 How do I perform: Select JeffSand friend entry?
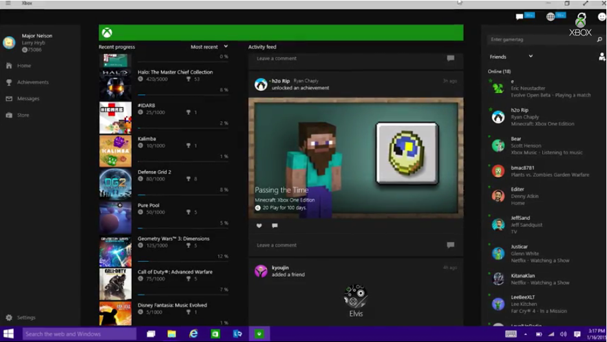point(542,225)
